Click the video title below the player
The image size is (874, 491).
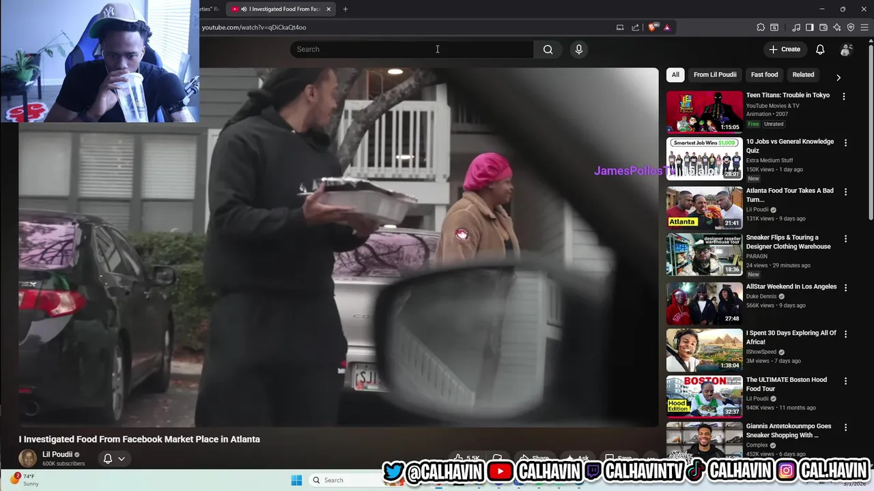(139, 439)
